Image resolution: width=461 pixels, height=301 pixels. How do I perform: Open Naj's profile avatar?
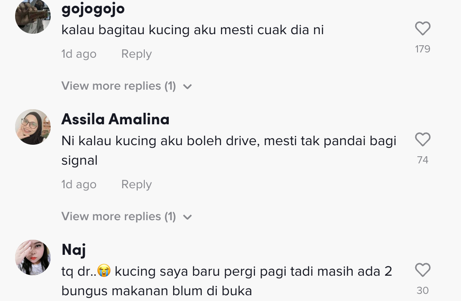click(x=33, y=257)
